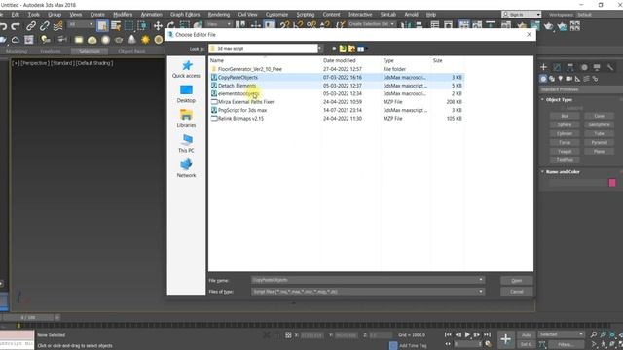Select the Select and Link tool
Image resolution: width=623 pixels, height=350 pixels.
coord(30,26)
